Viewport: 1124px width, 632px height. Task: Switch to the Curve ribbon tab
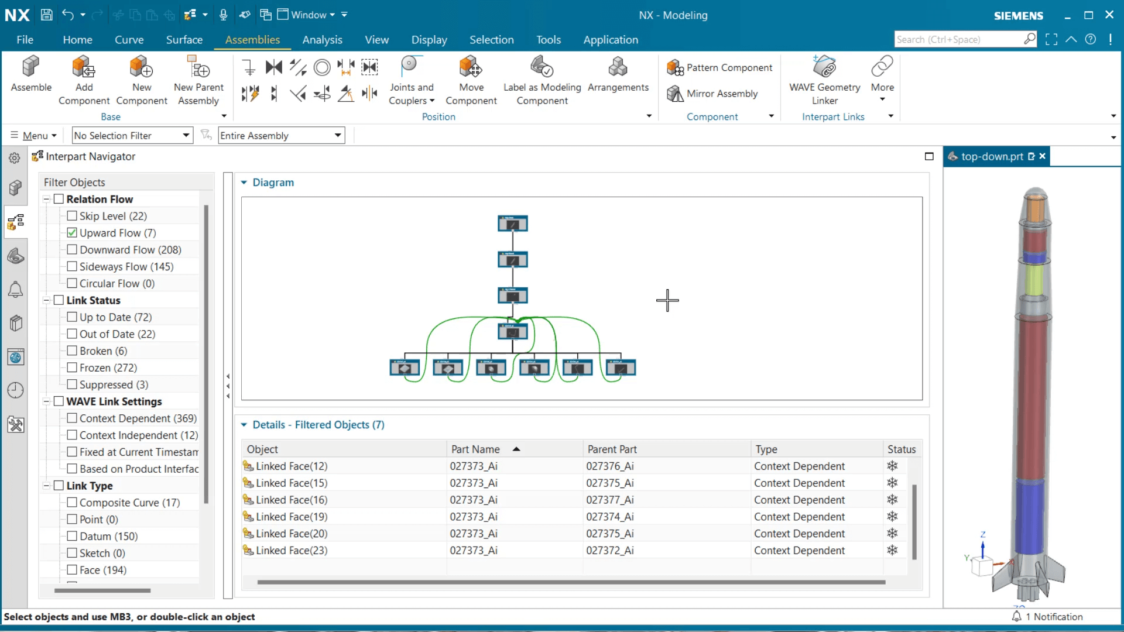click(129, 40)
